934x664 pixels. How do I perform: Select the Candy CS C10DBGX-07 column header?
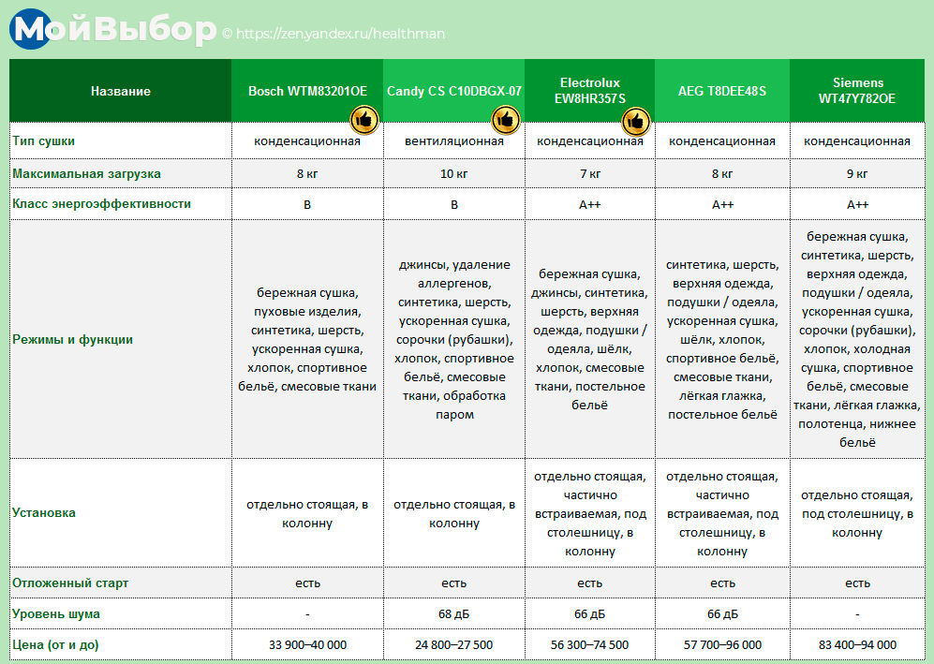tap(454, 91)
